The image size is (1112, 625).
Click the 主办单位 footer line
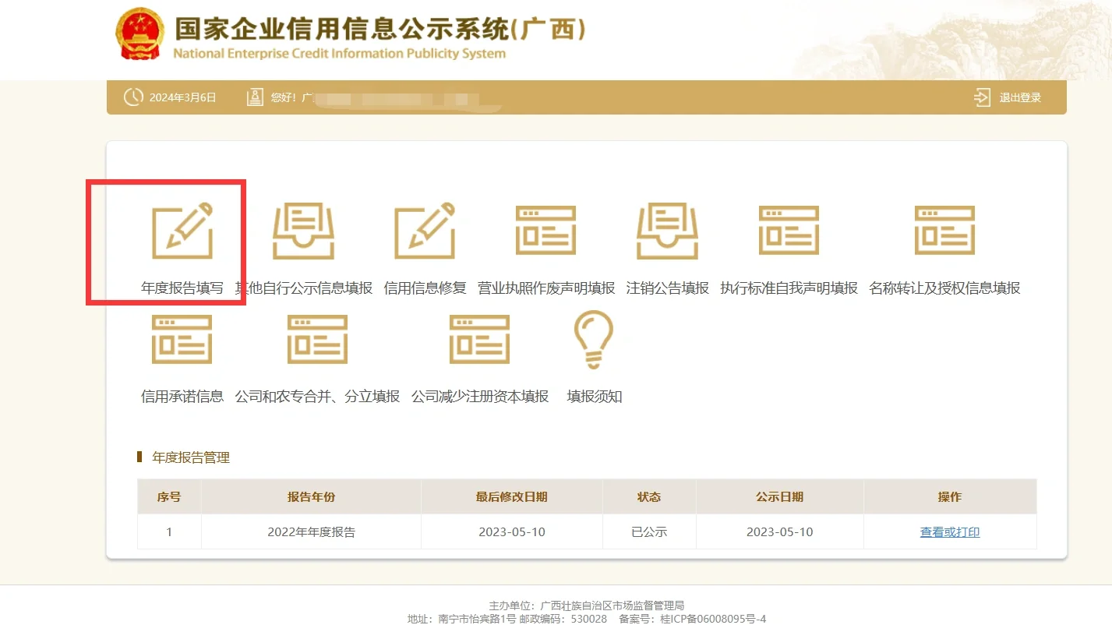click(586, 606)
